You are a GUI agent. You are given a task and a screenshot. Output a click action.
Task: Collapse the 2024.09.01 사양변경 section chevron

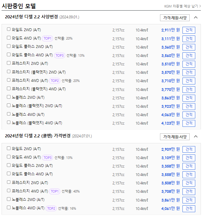click(x=196, y=17)
